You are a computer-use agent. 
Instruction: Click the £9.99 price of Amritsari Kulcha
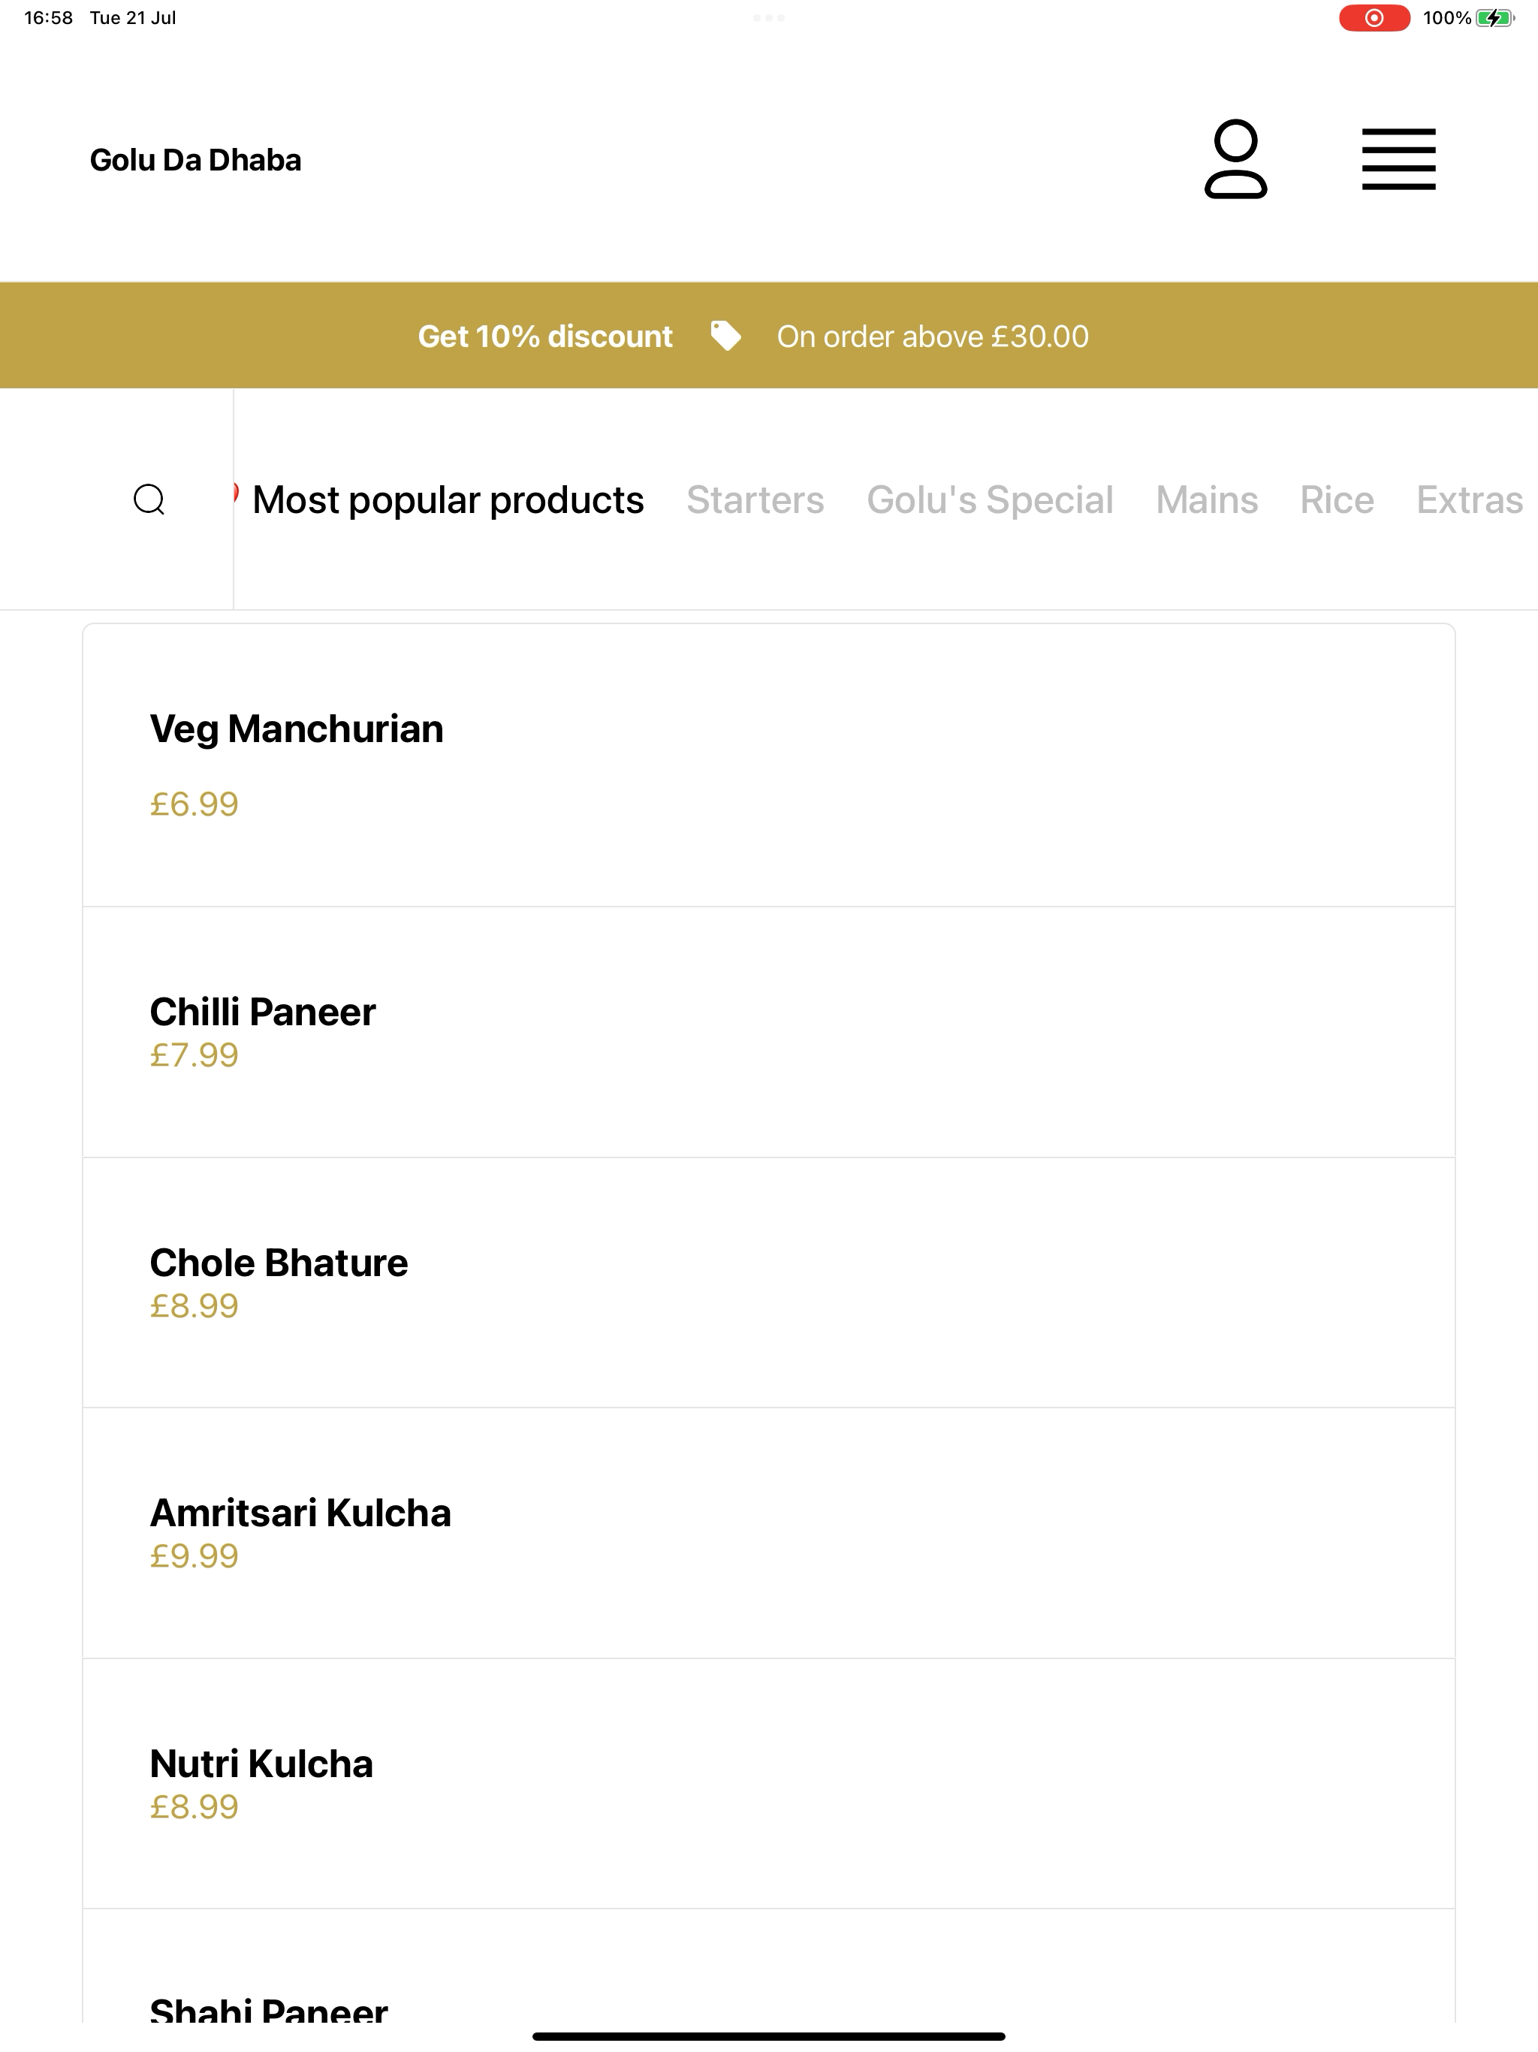195,1556
